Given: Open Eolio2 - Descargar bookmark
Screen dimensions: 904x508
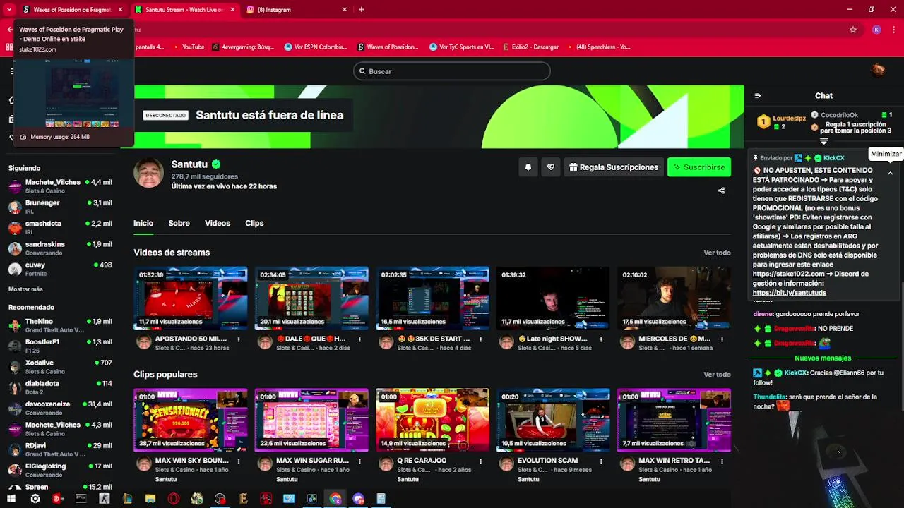Looking at the screenshot, I should click(531, 47).
